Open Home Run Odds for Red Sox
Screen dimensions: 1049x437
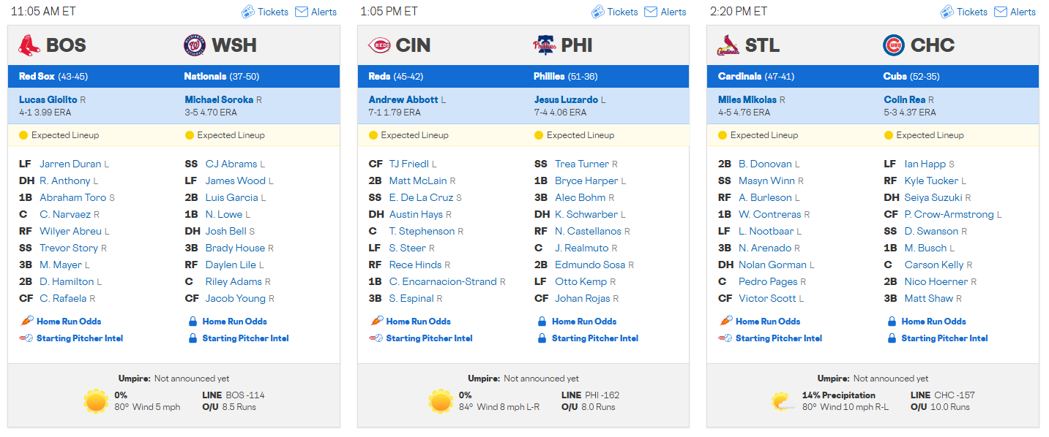coord(69,321)
